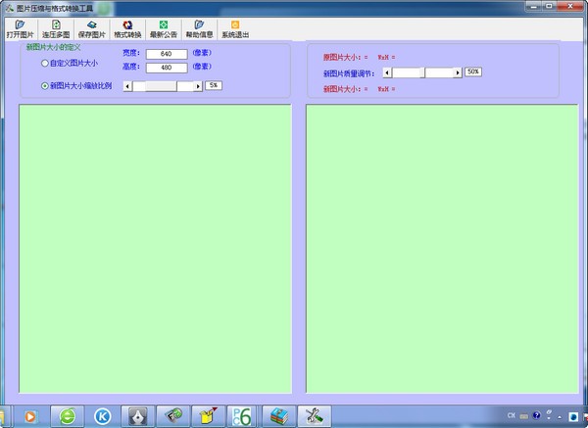This screenshot has height=428, width=588.
Task: Click left arrow of the quality slider
Action: click(386, 71)
